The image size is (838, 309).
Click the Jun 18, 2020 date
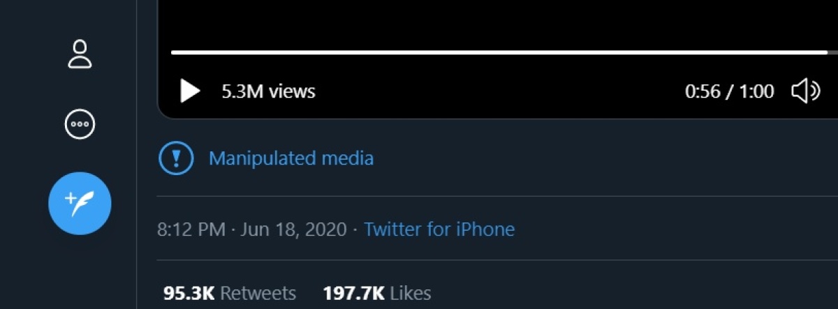click(x=293, y=229)
